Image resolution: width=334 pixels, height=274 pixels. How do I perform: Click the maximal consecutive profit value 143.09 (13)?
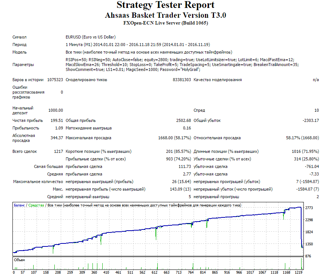pos(180,189)
